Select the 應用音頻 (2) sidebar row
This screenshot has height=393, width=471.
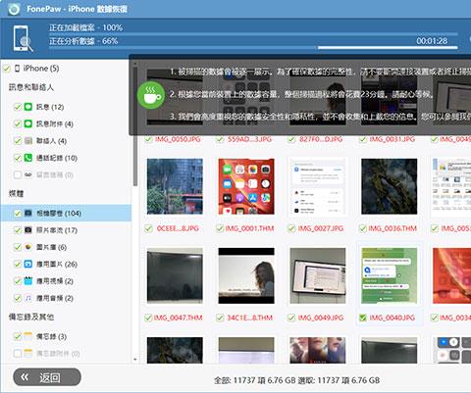tap(66, 298)
